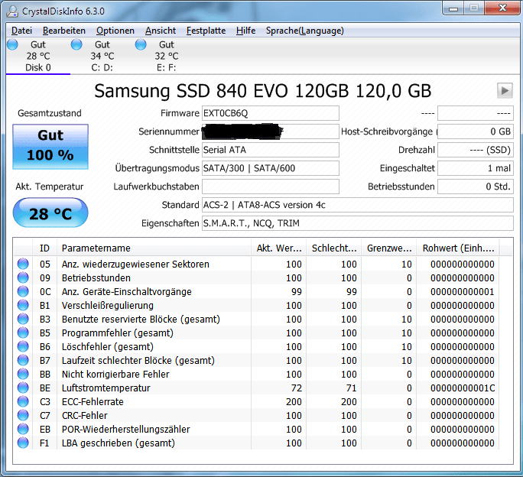This screenshot has width=523, height=477.
Task: Open the Hilfe menu
Action: coord(245,31)
